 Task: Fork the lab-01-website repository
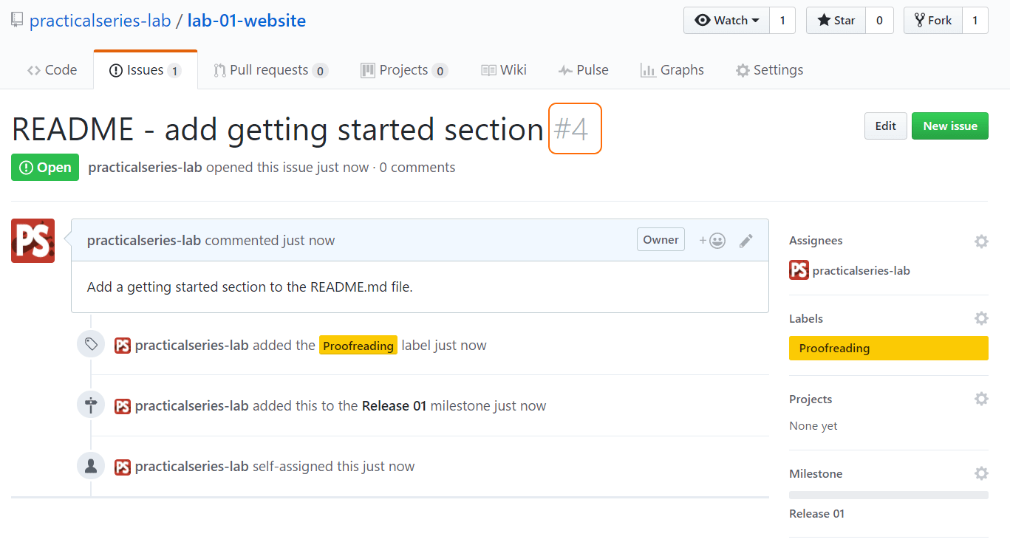point(933,21)
